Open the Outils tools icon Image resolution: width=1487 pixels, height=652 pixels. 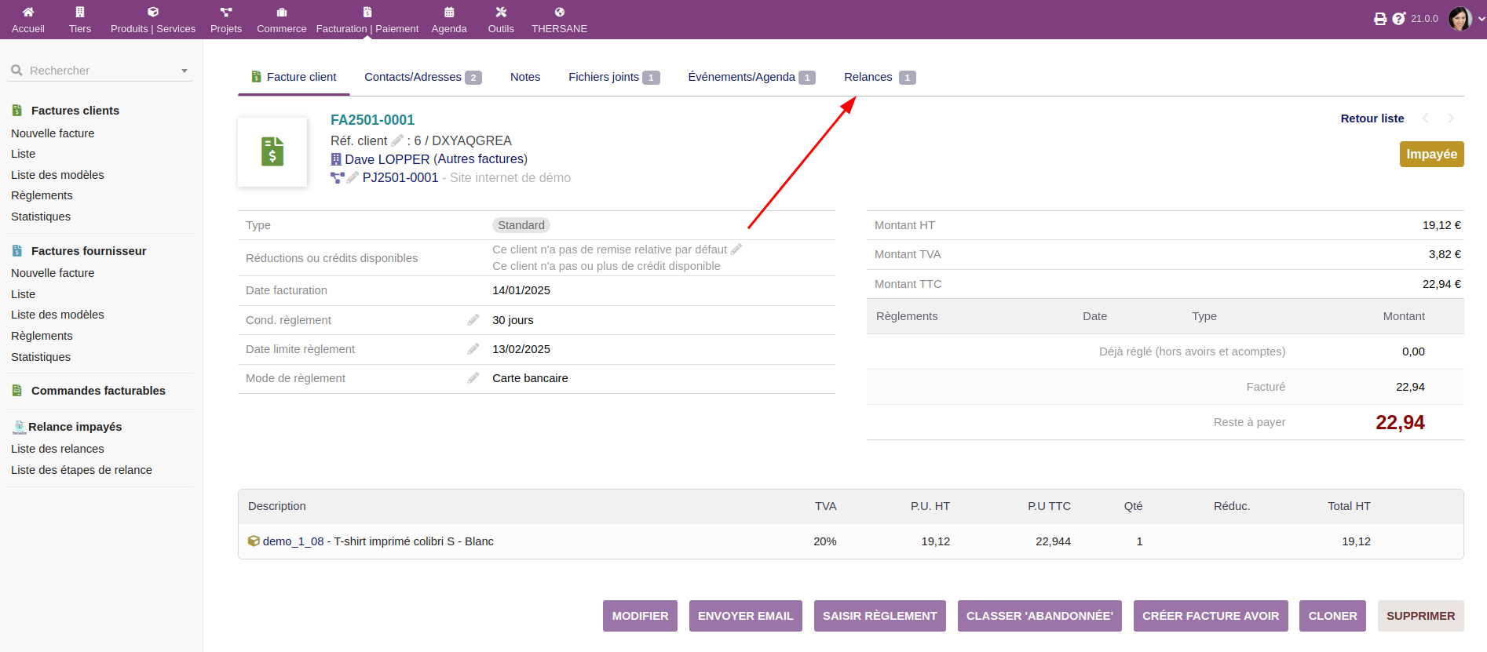coord(501,13)
